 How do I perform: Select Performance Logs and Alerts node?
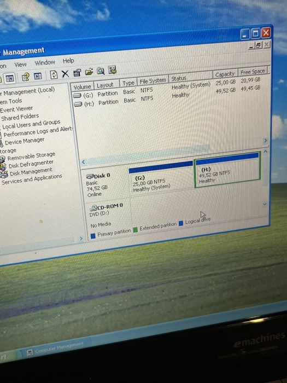[x=38, y=132]
